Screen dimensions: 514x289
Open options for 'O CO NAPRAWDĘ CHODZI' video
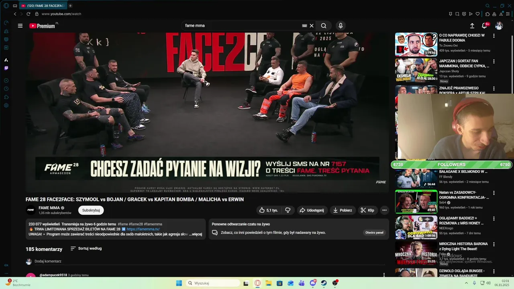(x=494, y=36)
